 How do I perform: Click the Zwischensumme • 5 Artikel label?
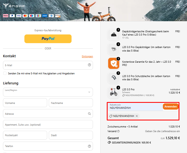[122, 126]
